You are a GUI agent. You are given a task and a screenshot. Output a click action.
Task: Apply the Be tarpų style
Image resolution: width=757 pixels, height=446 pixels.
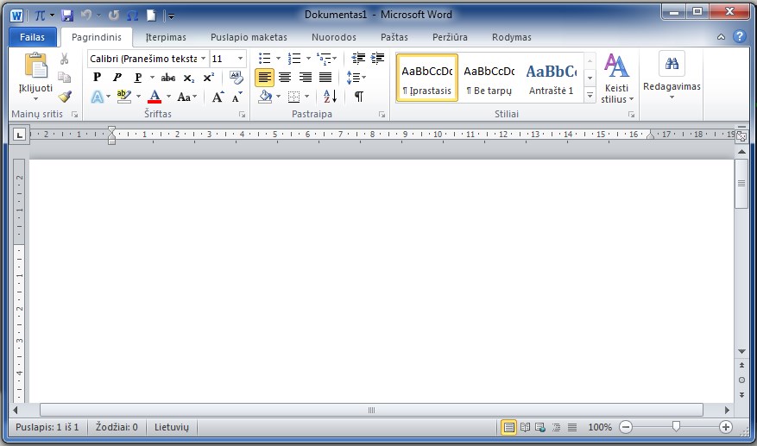tap(489, 78)
